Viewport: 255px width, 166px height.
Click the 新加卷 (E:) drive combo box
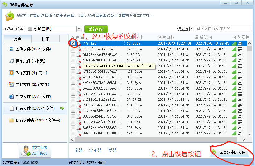pyautogui.click(x=55, y=29)
